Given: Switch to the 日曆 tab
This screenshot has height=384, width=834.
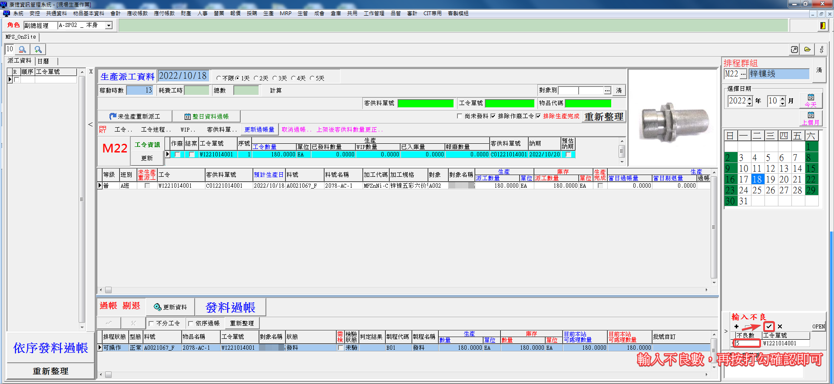Looking at the screenshot, I should tap(43, 61).
